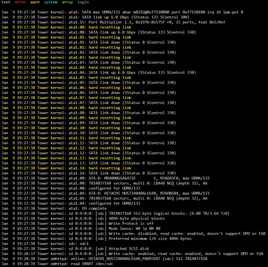Select the 'SStatus 133 SControl 300' log line

coord(96,17)
